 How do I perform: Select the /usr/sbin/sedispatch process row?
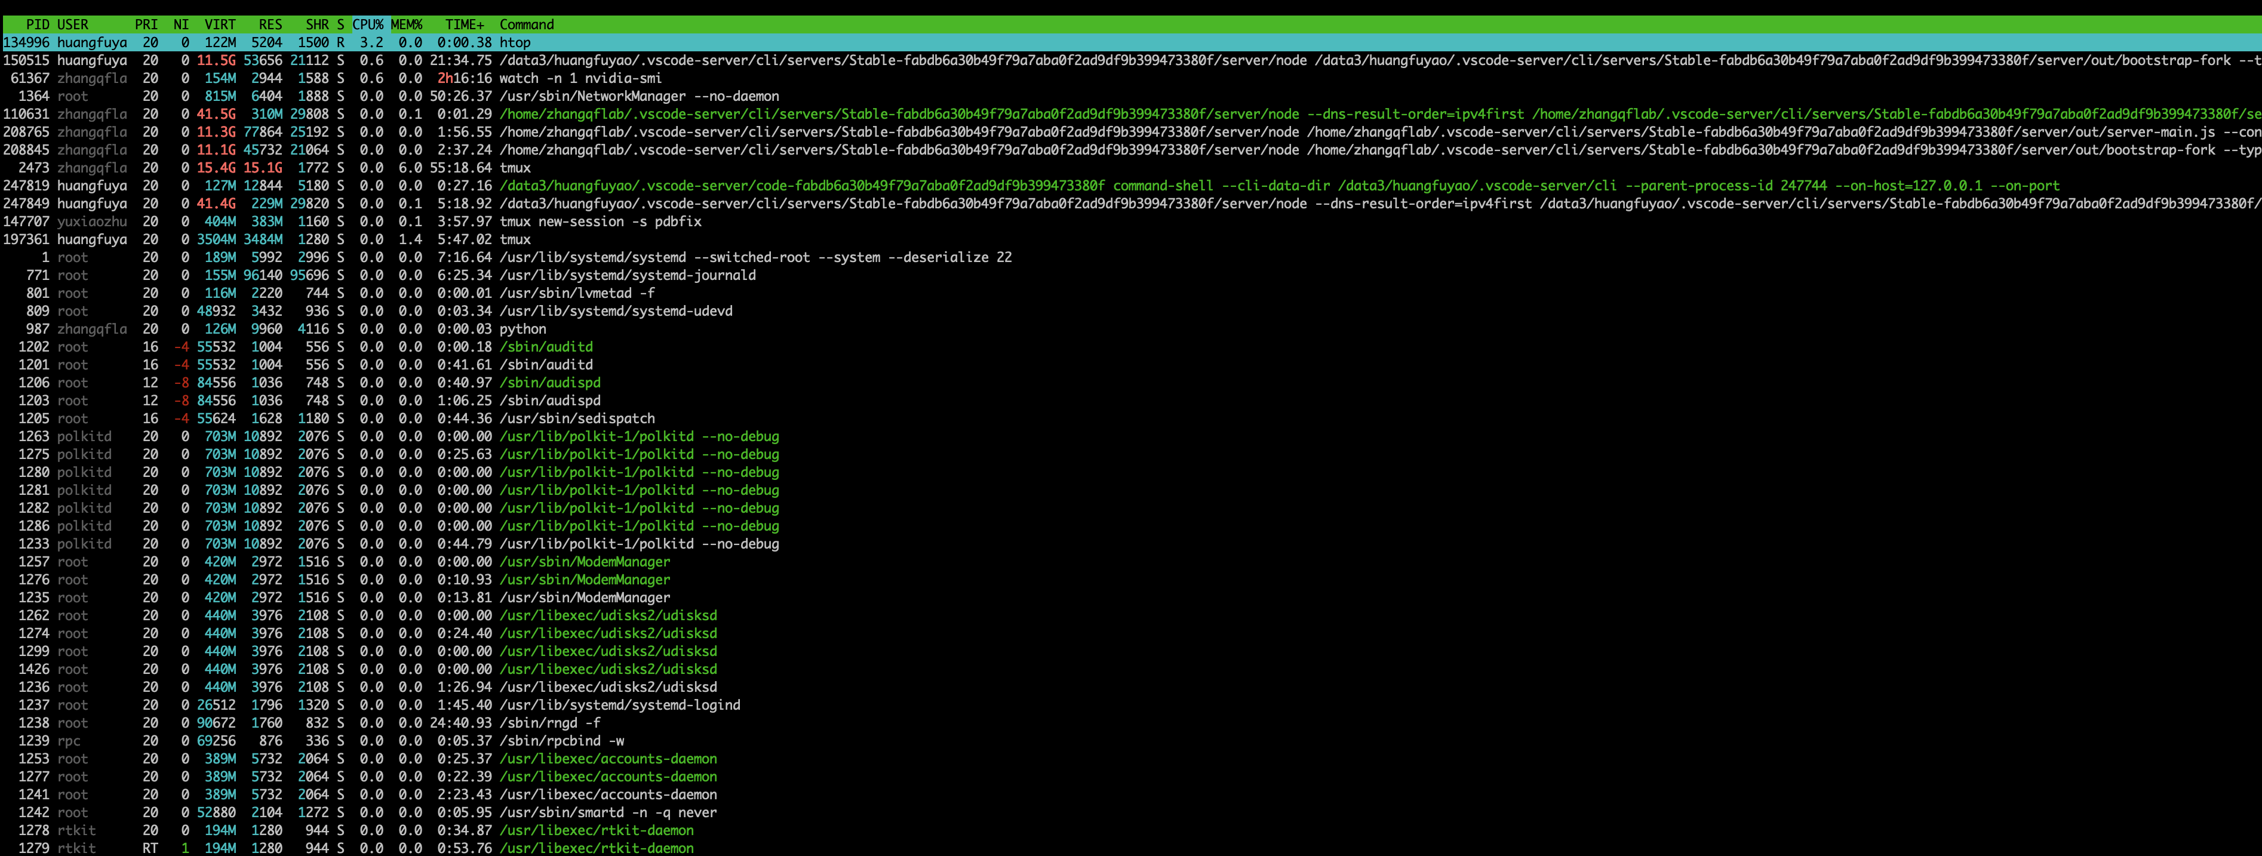(x=576, y=419)
